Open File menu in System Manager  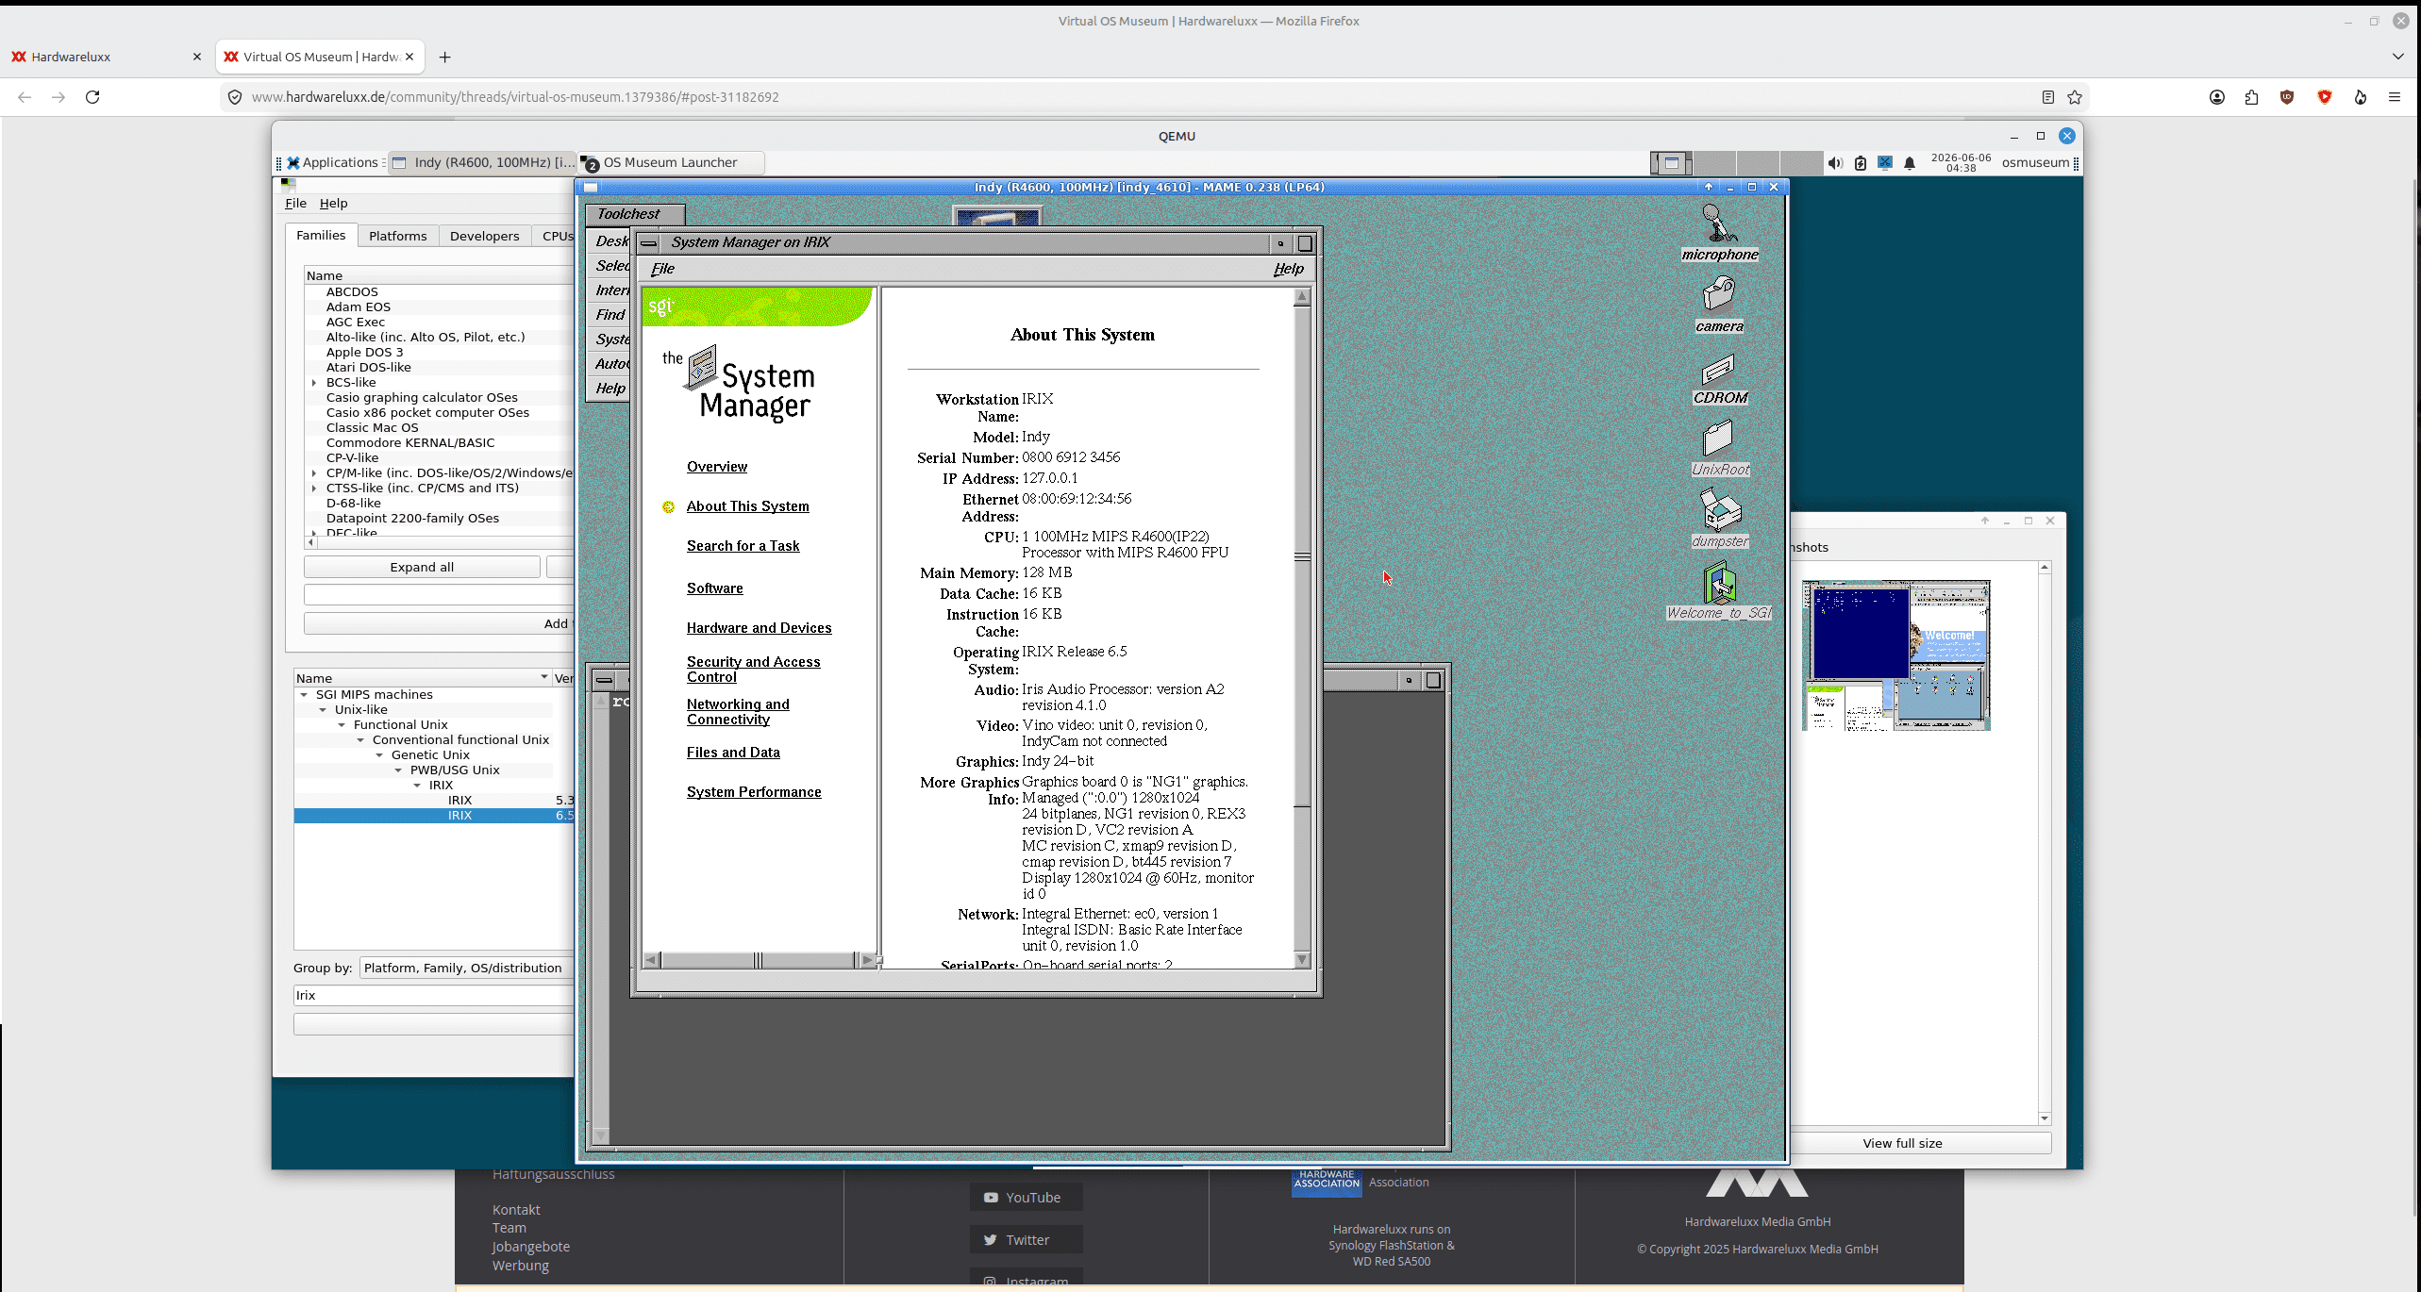click(x=662, y=269)
